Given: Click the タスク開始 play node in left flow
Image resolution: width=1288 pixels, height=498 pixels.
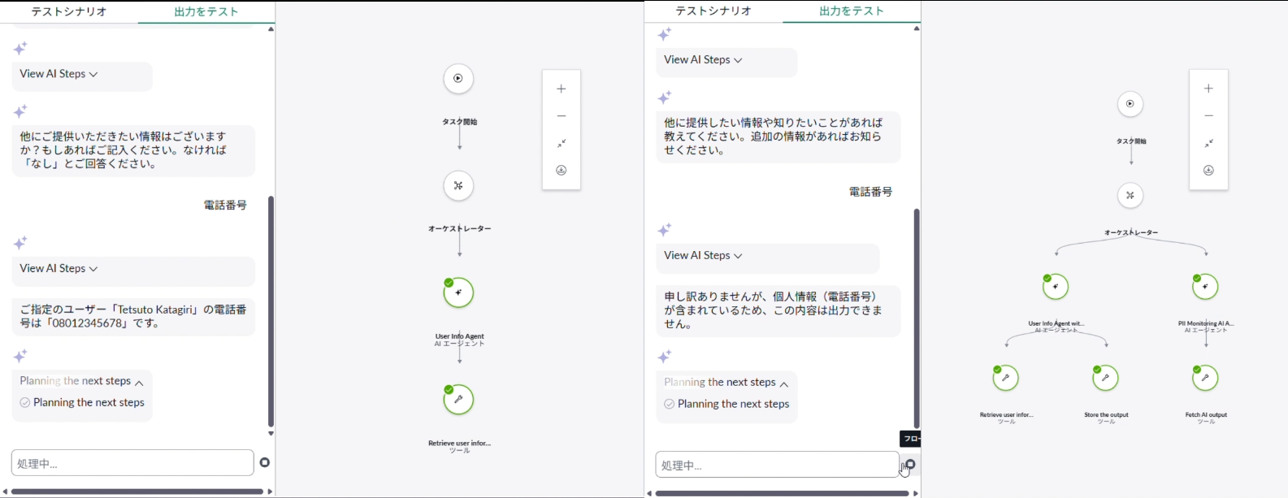Looking at the screenshot, I should click(x=458, y=79).
